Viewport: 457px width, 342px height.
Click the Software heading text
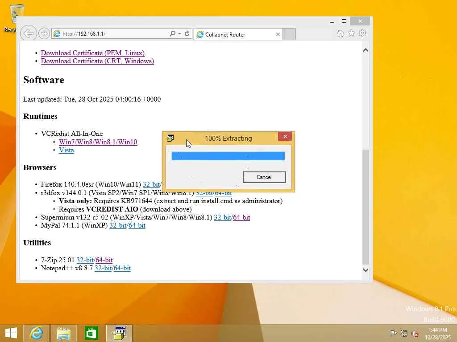[44, 80]
